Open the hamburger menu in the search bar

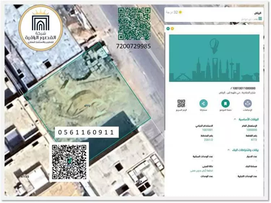point(260,19)
